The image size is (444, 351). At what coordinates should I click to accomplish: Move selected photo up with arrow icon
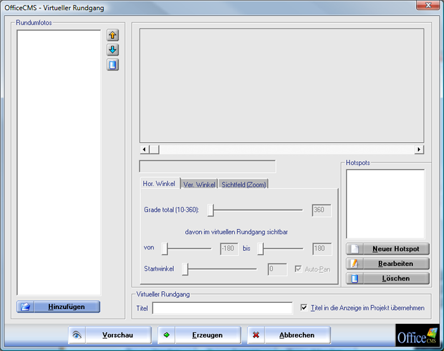tap(113, 36)
